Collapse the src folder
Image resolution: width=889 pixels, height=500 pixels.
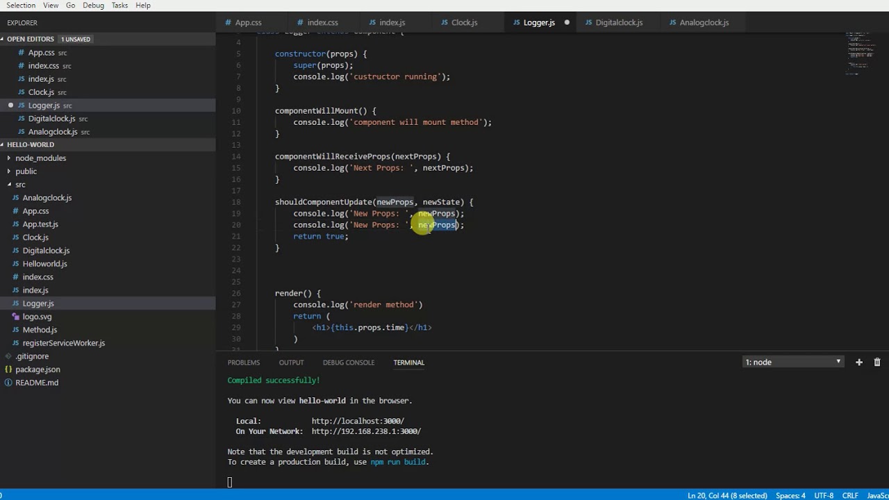point(20,184)
